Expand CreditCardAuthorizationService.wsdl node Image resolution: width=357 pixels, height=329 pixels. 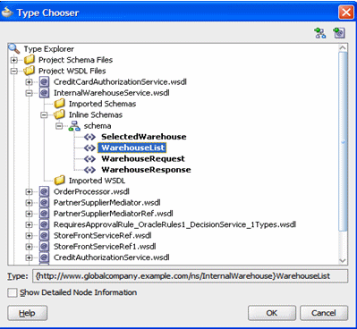pyautogui.click(x=29, y=82)
